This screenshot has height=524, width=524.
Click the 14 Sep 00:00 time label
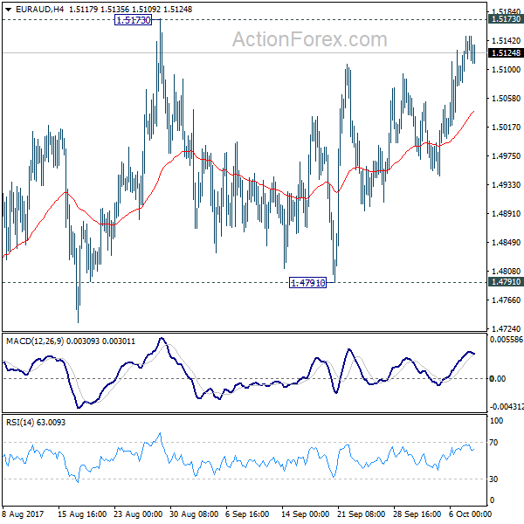tap(305, 514)
